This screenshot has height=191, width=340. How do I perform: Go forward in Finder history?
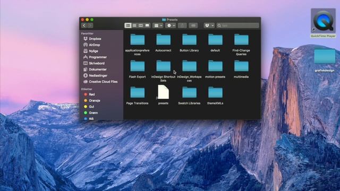[90, 25]
